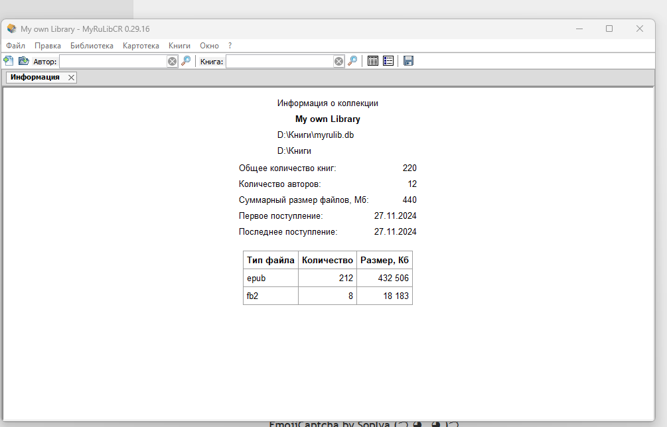Click the MyRuLibCR app icon in title bar

tap(12, 29)
